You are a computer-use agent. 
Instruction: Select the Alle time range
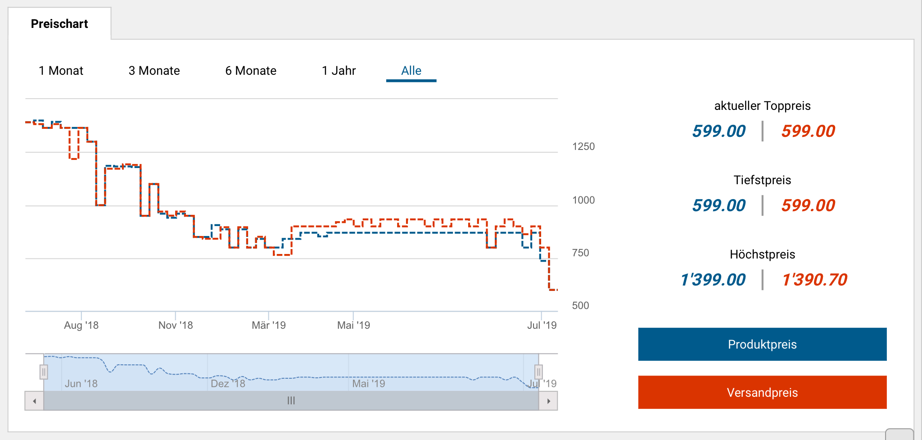[x=411, y=71]
